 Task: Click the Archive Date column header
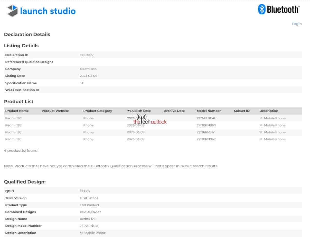pyautogui.click(x=174, y=111)
